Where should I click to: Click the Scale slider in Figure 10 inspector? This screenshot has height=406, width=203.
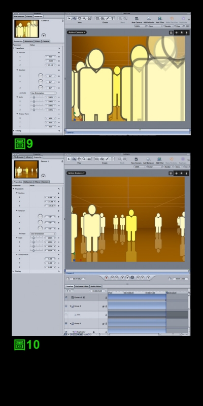coord(37,238)
